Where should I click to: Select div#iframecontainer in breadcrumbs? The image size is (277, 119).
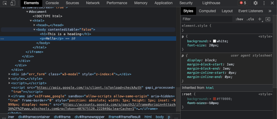pos(34,117)
